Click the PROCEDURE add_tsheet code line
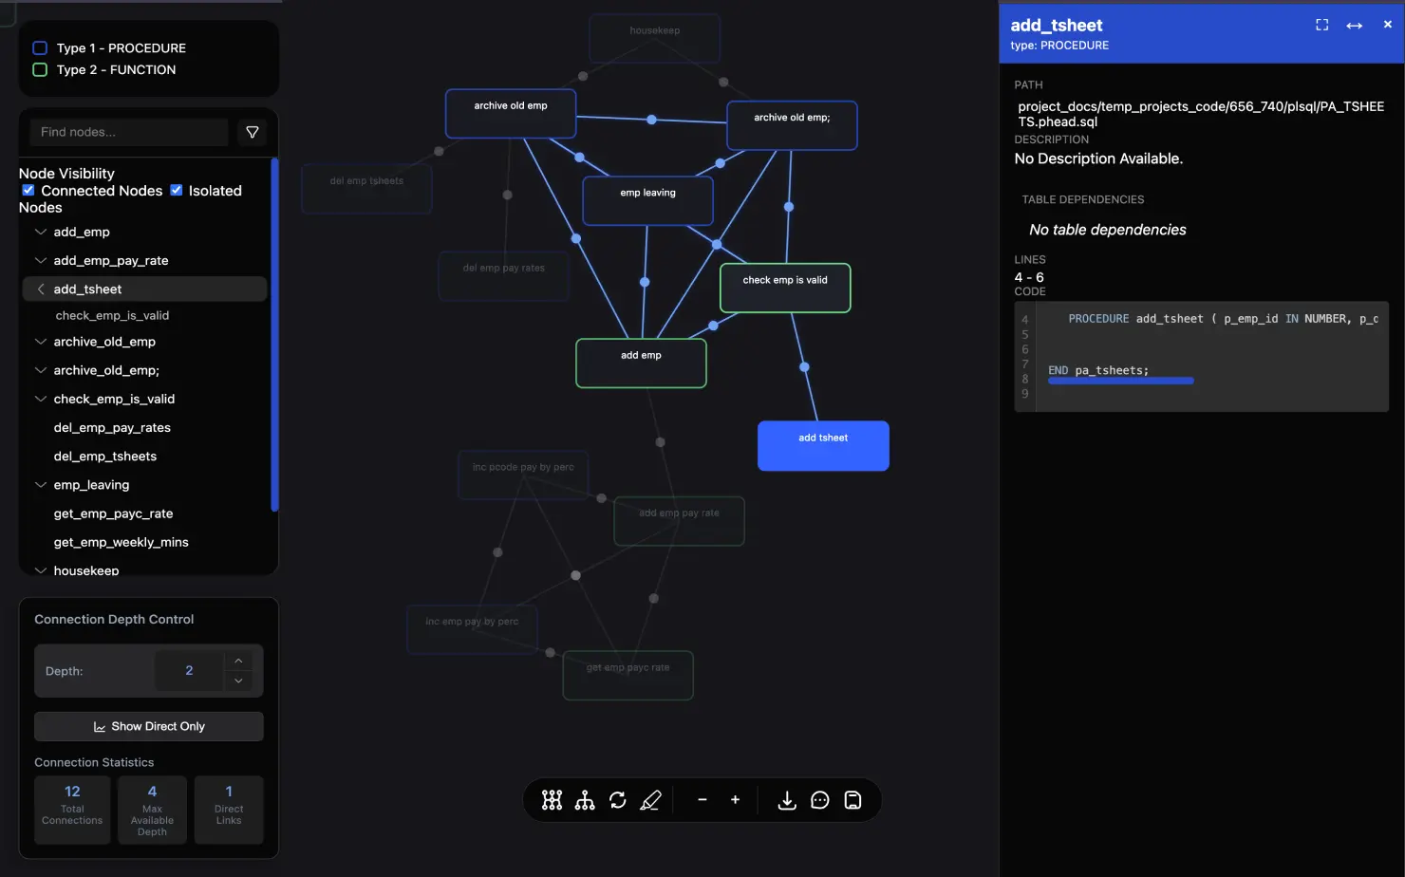The height and width of the screenshot is (877, 1405). tap(1223, 319)
